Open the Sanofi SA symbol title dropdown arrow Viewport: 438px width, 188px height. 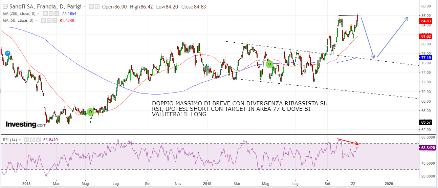[x=84, y=6]
